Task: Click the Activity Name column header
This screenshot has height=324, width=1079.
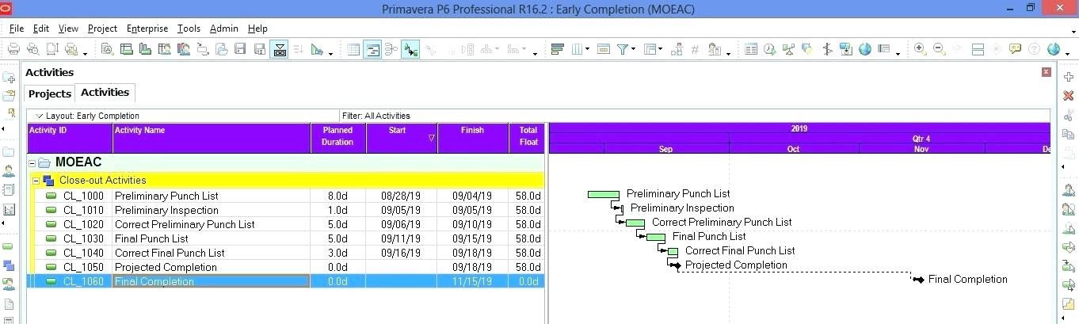Action: pyautogui.click(x=139, y=131)
